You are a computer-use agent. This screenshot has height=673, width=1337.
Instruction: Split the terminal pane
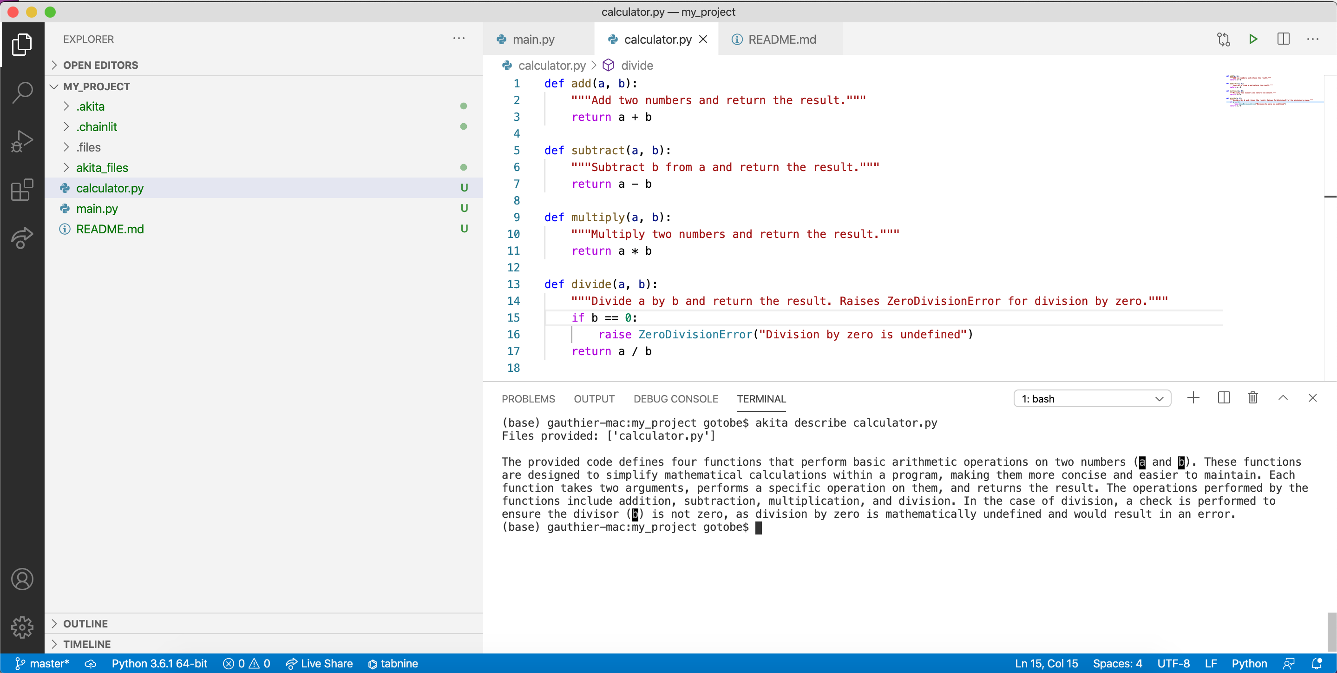pyautogui.click(x=1223, y=398)
